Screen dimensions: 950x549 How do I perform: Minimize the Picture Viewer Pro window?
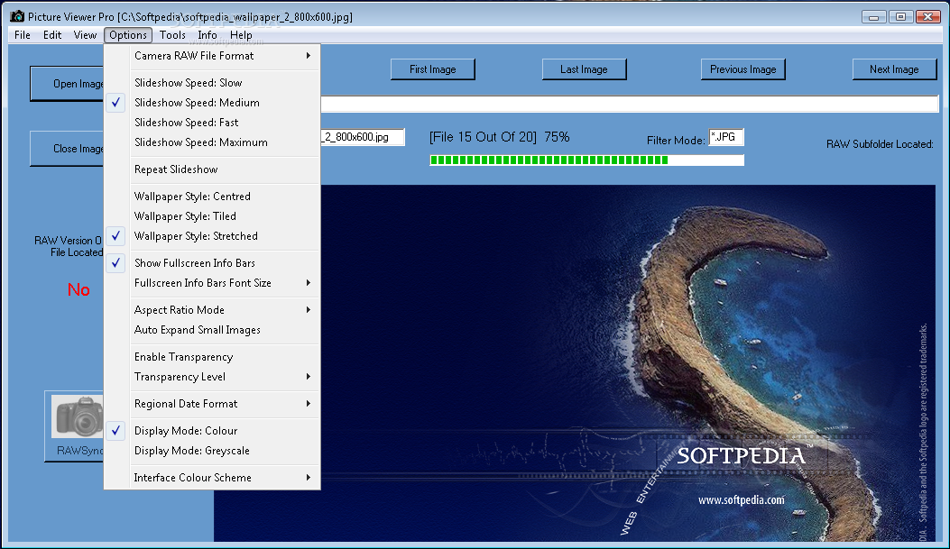pyautogui.click(x=873, y=17)
